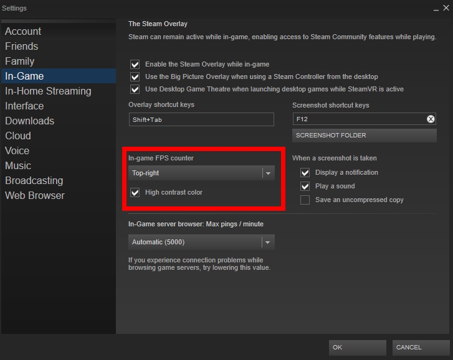Viewport: 453px width, 360px height.
Task: Toggle Play a sound checkbox
Action: pyautogui.click(x=305, y=186)
